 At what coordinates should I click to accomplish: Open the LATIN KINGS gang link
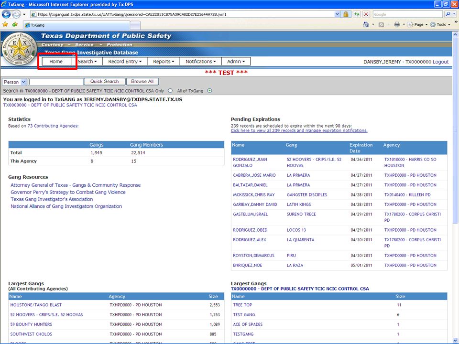click(x=298, y=204)
